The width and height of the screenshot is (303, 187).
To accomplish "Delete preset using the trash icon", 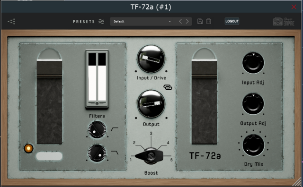I will (x=208, y=21).
